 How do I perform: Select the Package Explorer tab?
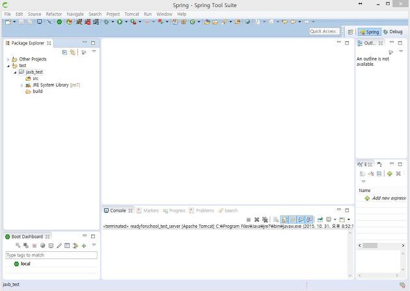pos(27,43)
